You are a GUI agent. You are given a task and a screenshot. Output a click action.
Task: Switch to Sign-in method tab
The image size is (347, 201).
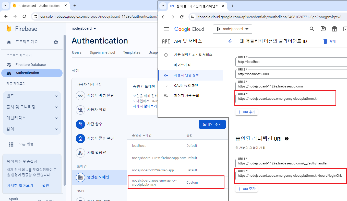coord(102,52)
